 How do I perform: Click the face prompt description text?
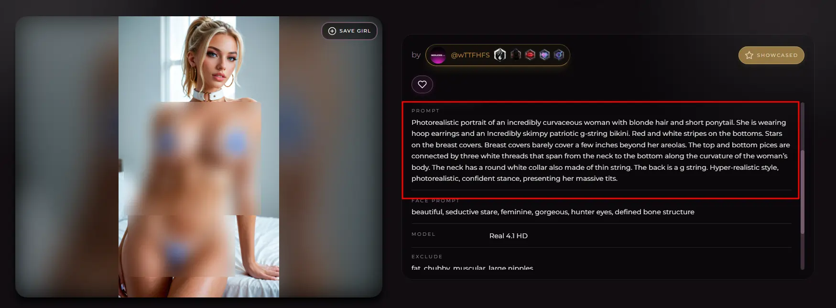[x=553, y=212]
